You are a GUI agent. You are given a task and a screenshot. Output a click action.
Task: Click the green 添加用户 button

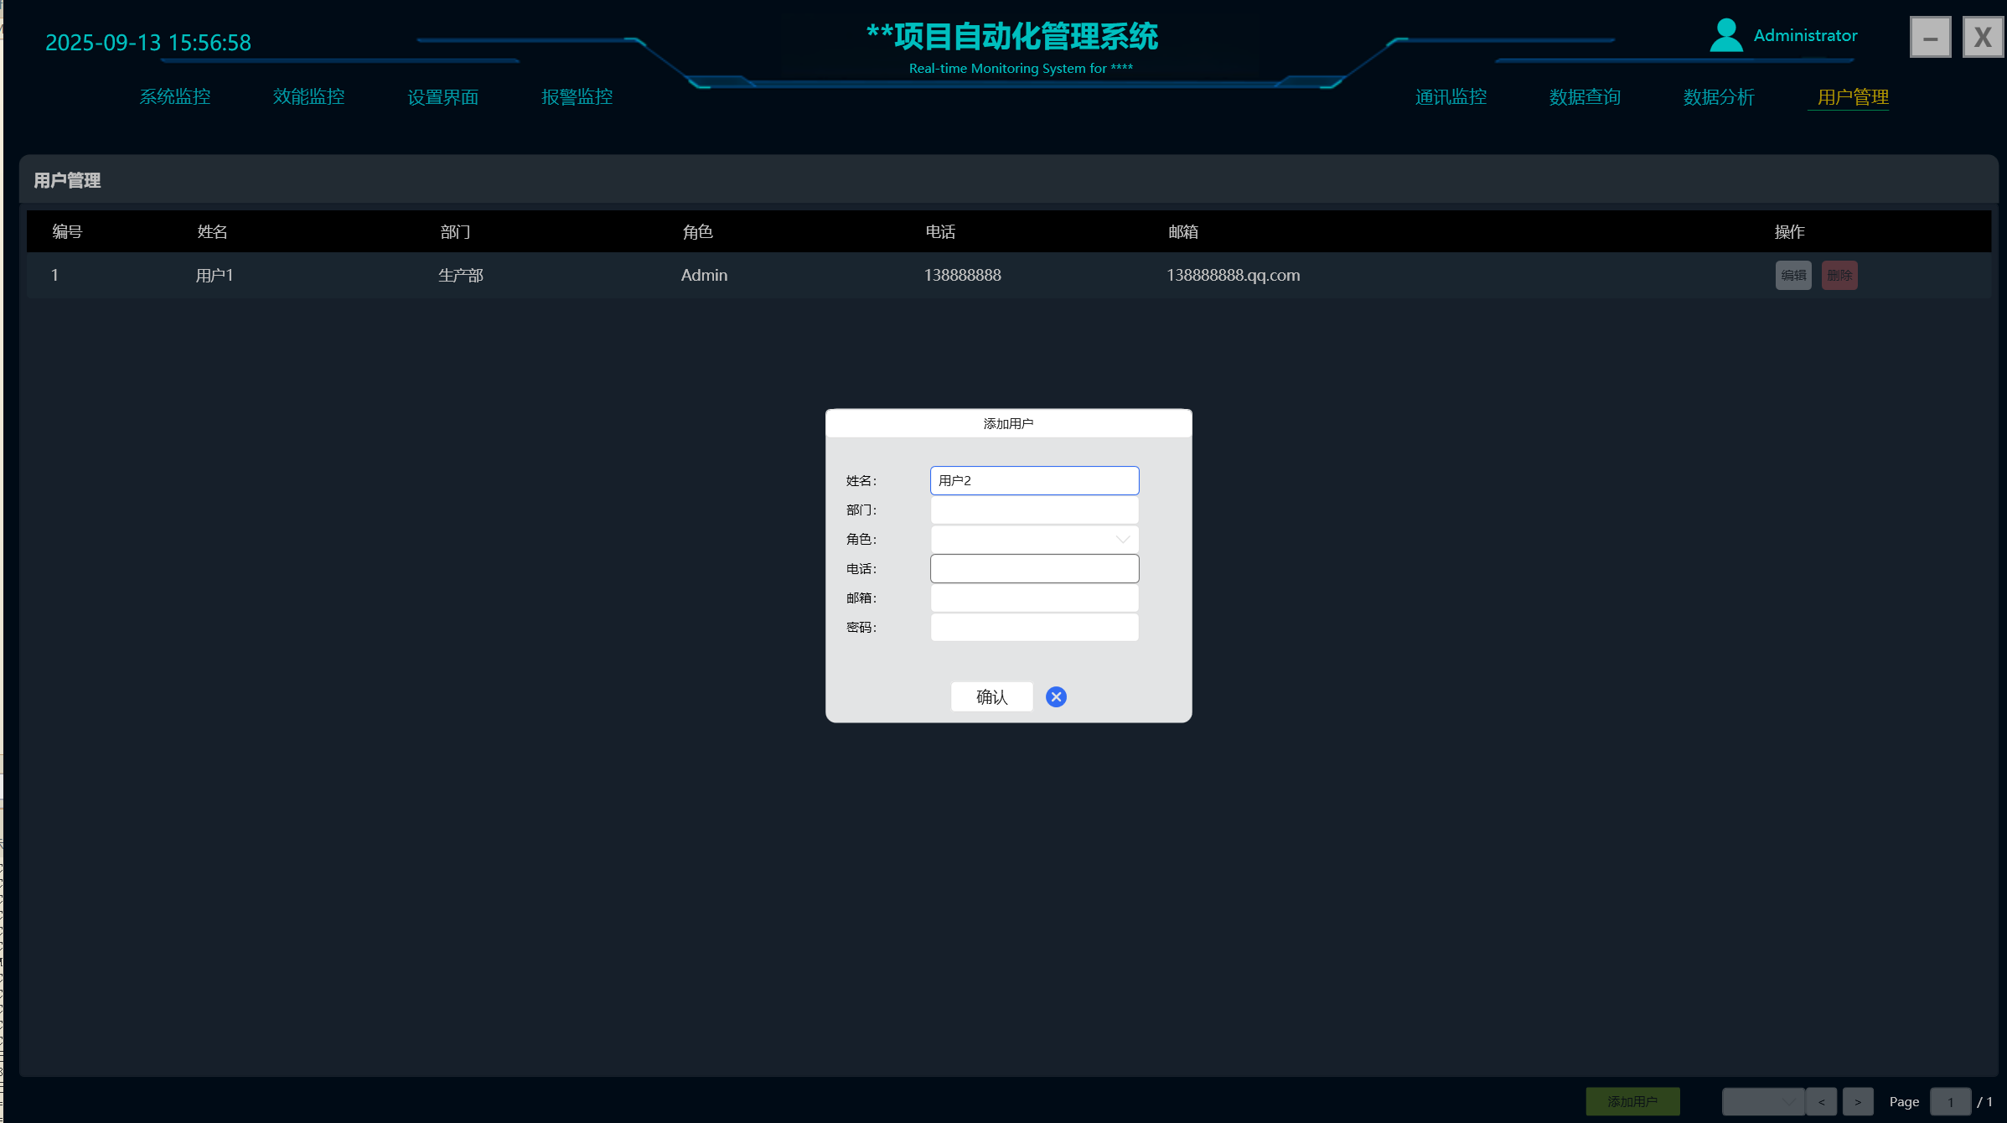[x=1632, y=1101]
